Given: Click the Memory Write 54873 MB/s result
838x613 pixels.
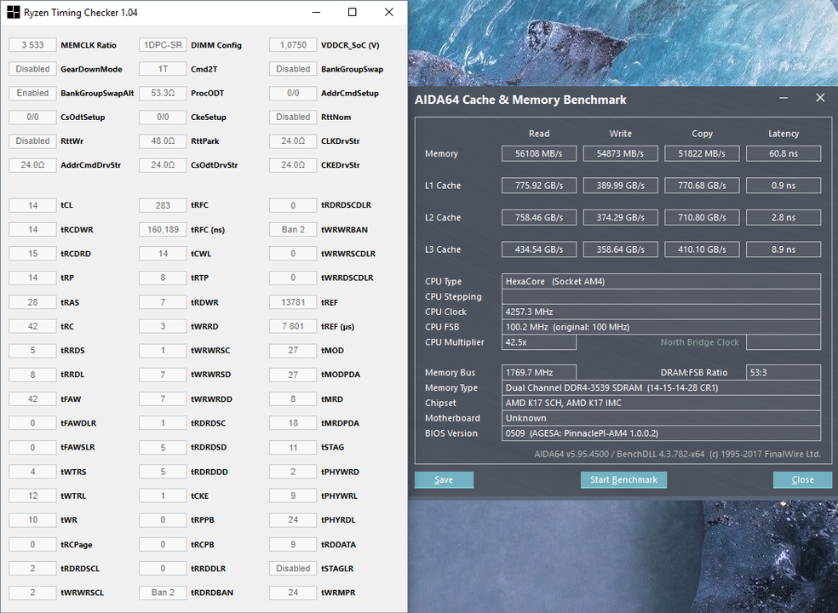Looking at the screenshot, I should coord(621,153).
